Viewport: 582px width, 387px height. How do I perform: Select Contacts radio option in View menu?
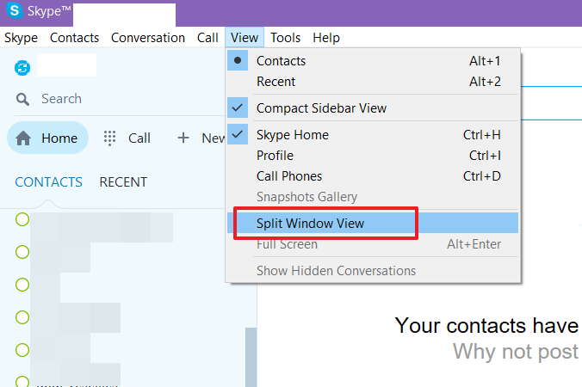(x=373, y=61)
